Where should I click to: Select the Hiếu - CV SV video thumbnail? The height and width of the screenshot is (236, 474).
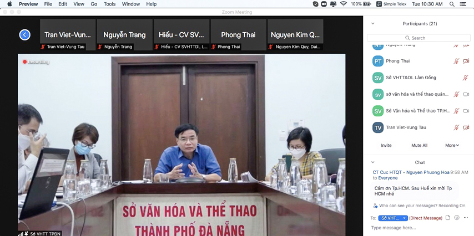tap(181, 35)
